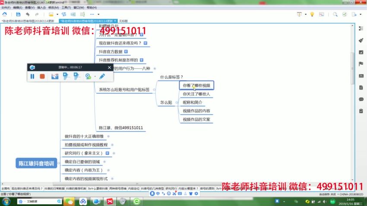Image resolution: width=367 pixels, height=206 pixels.
Task: Click the horizontal scrollbar below the canvas
Action: point(137,184)
